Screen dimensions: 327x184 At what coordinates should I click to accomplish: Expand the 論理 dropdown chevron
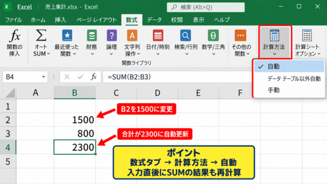111,54
